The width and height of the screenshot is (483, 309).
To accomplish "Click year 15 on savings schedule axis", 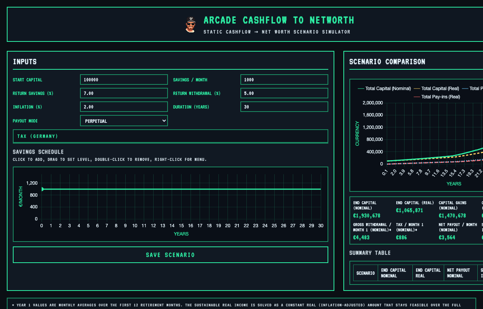I will coord(181,225).
